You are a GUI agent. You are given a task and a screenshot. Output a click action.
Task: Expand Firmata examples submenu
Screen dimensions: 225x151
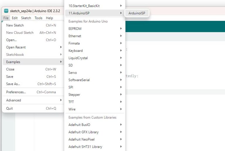pos(95,43)
